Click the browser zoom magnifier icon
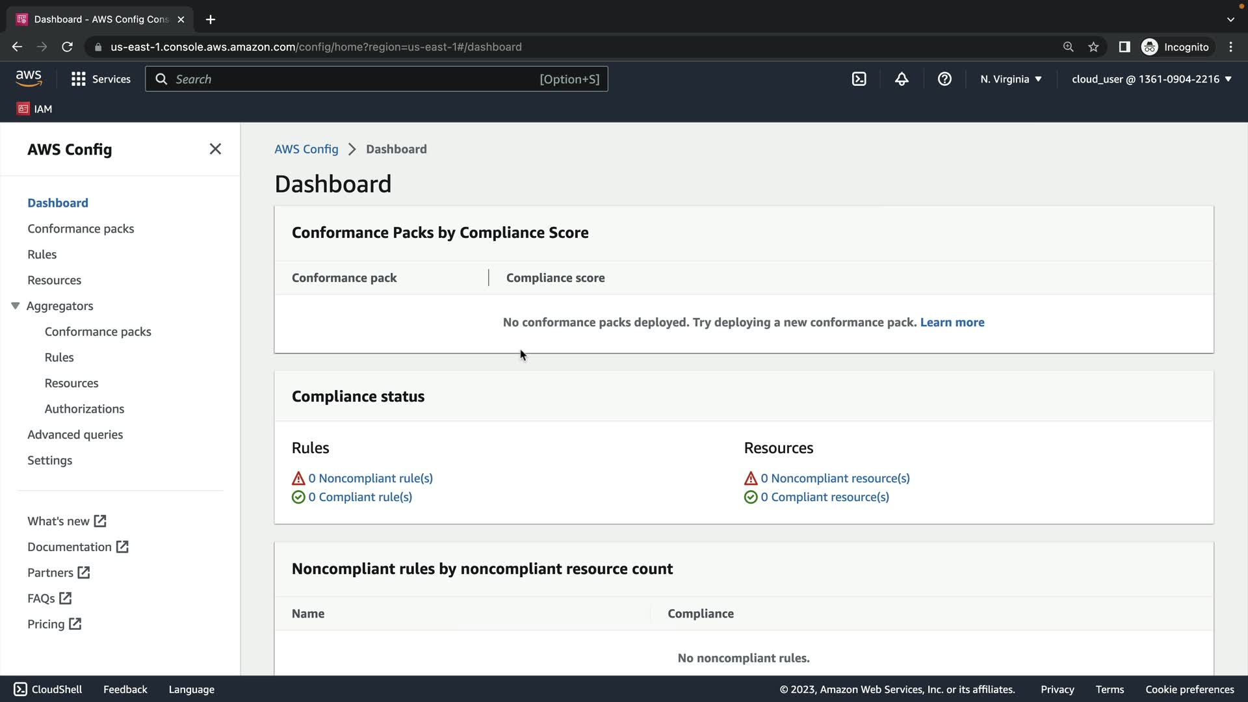 (1068, 47)
